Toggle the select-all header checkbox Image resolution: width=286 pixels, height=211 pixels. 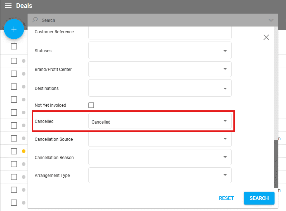(14, 46)
